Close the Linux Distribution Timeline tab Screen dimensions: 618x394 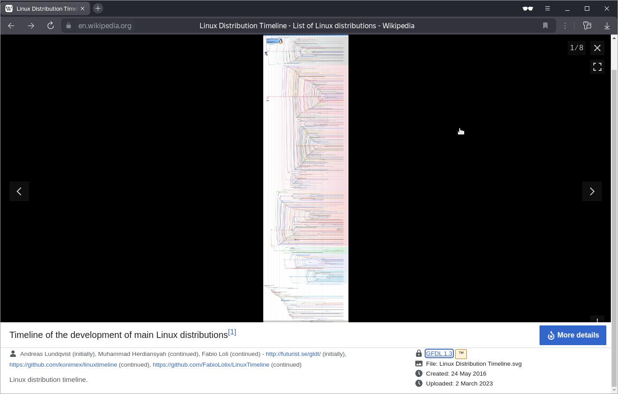83,9
